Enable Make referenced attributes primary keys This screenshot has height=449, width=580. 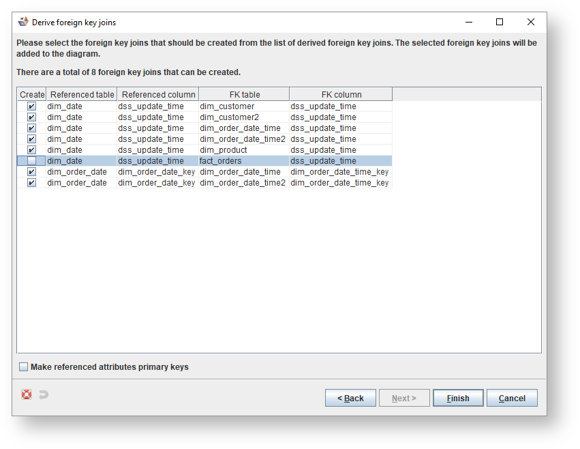point(24,367)
